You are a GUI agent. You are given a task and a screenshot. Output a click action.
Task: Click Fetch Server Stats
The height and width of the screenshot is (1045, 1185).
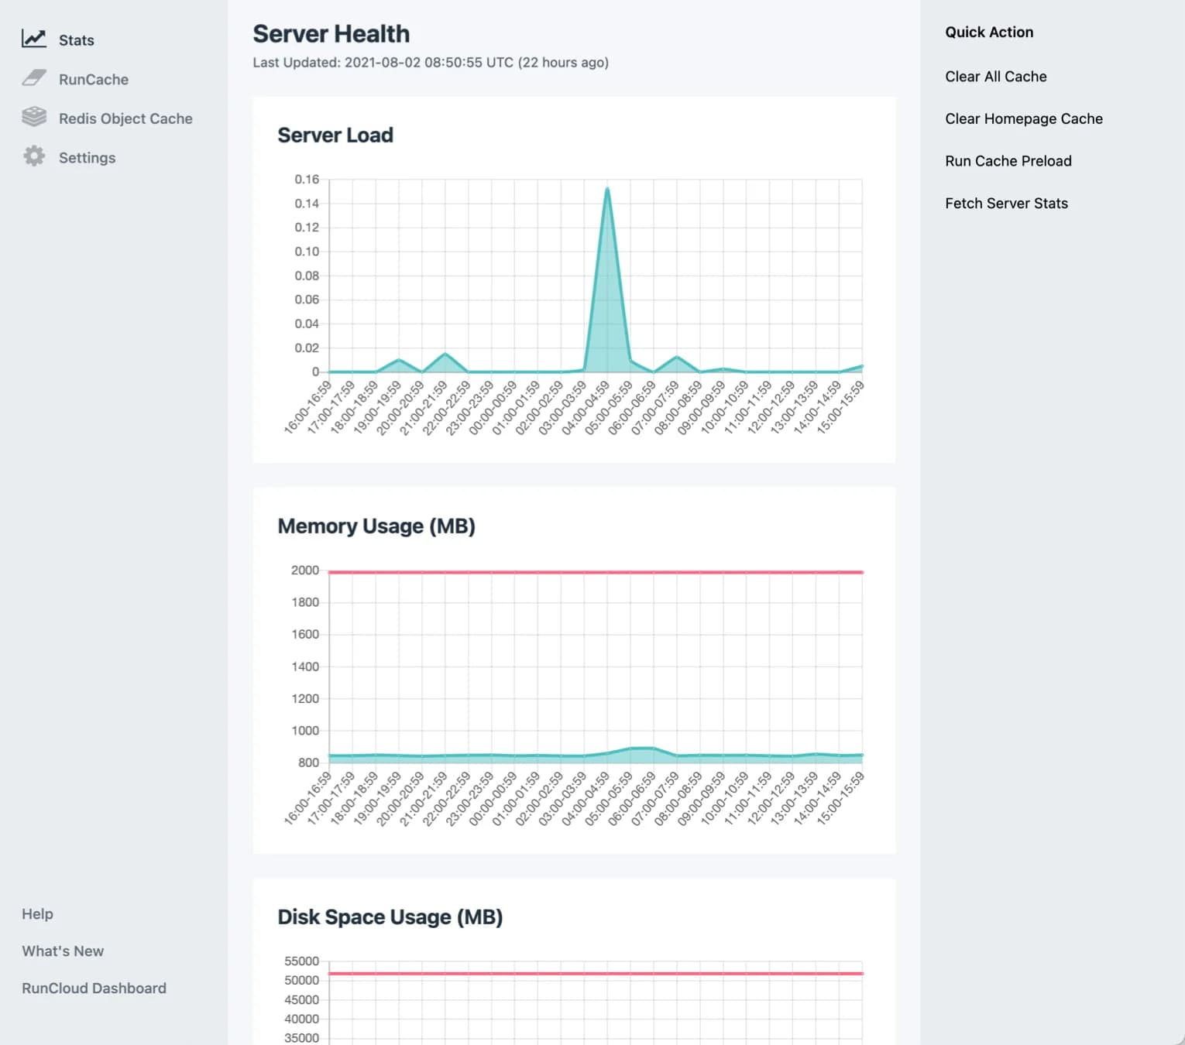point(1006,203)
